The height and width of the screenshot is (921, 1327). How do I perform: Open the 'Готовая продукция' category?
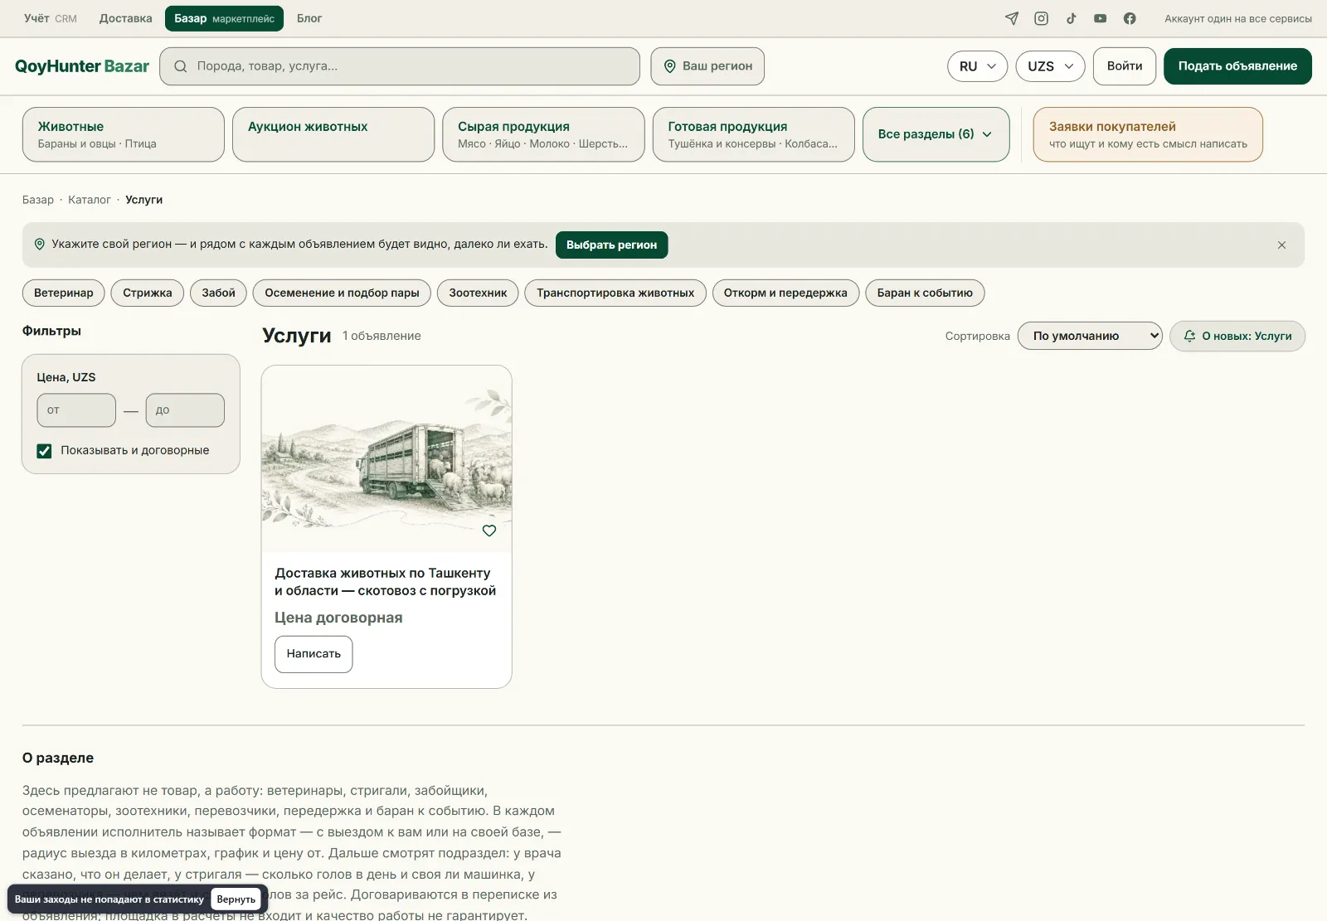(x=753, y=134)
